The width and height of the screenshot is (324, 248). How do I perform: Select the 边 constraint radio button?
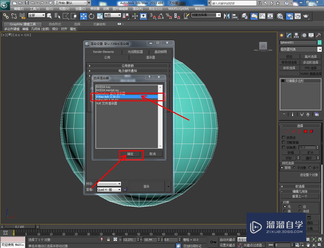tap(300, 207)
